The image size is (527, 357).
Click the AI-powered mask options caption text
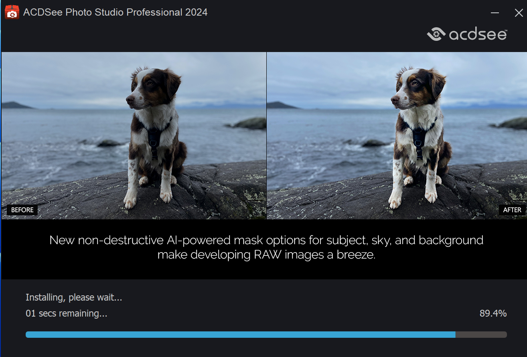tap(266, 240)
